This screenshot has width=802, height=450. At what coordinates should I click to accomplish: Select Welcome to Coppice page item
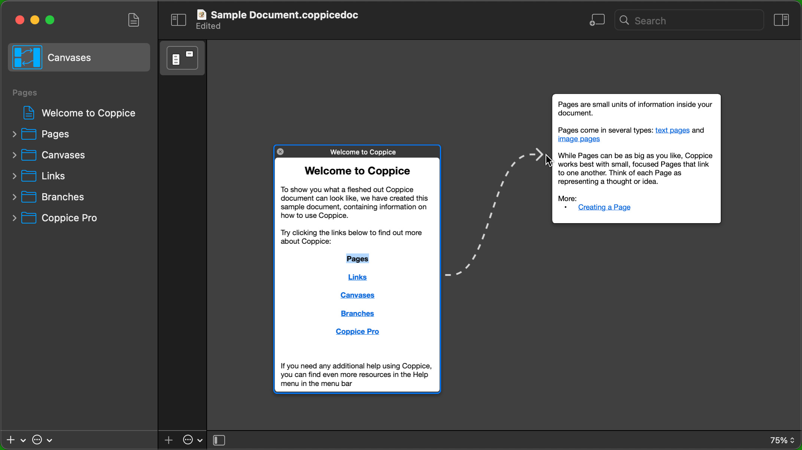point(88,113)
